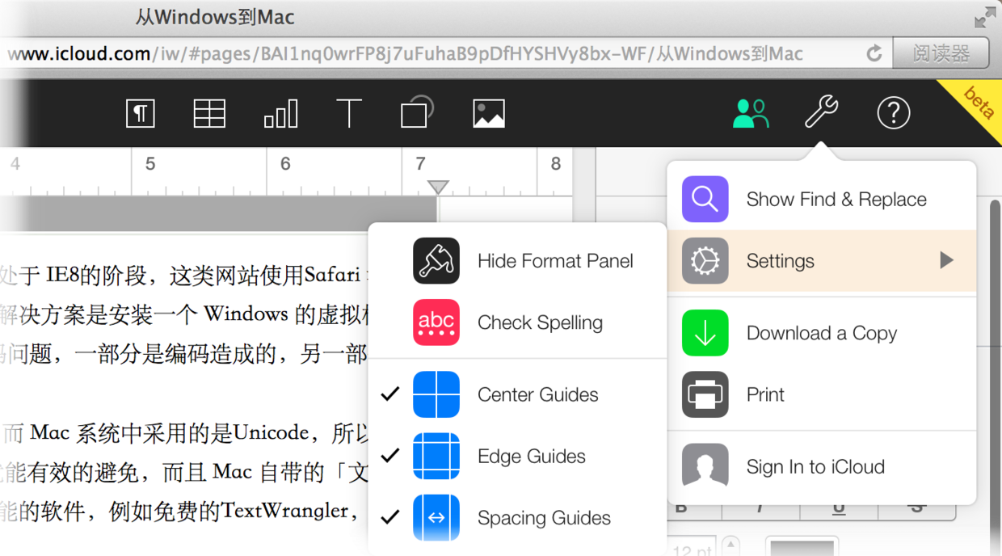Insert a shape from the toolbar
This screenshot has width=1002, height=556.
tap(417, 112)
